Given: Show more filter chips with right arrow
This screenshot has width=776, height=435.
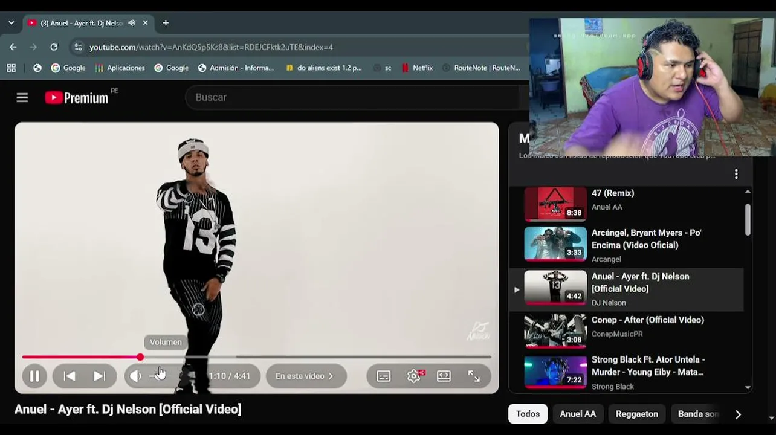Looking at the screenshot, I should point(738,414).
